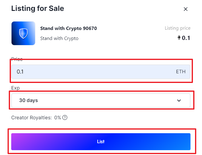Open the 'Stand with Crypto' collection name
This screenshot has width=202, height=155.
(x=59, y=38)
